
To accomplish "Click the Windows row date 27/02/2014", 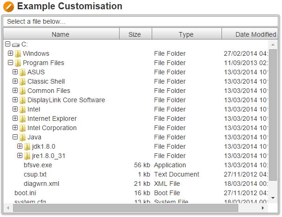I will pos(246,53).
